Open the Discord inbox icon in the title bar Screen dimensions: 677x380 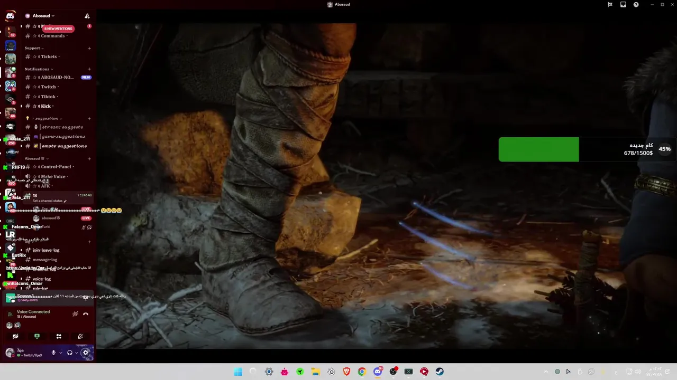pos(623,5)
